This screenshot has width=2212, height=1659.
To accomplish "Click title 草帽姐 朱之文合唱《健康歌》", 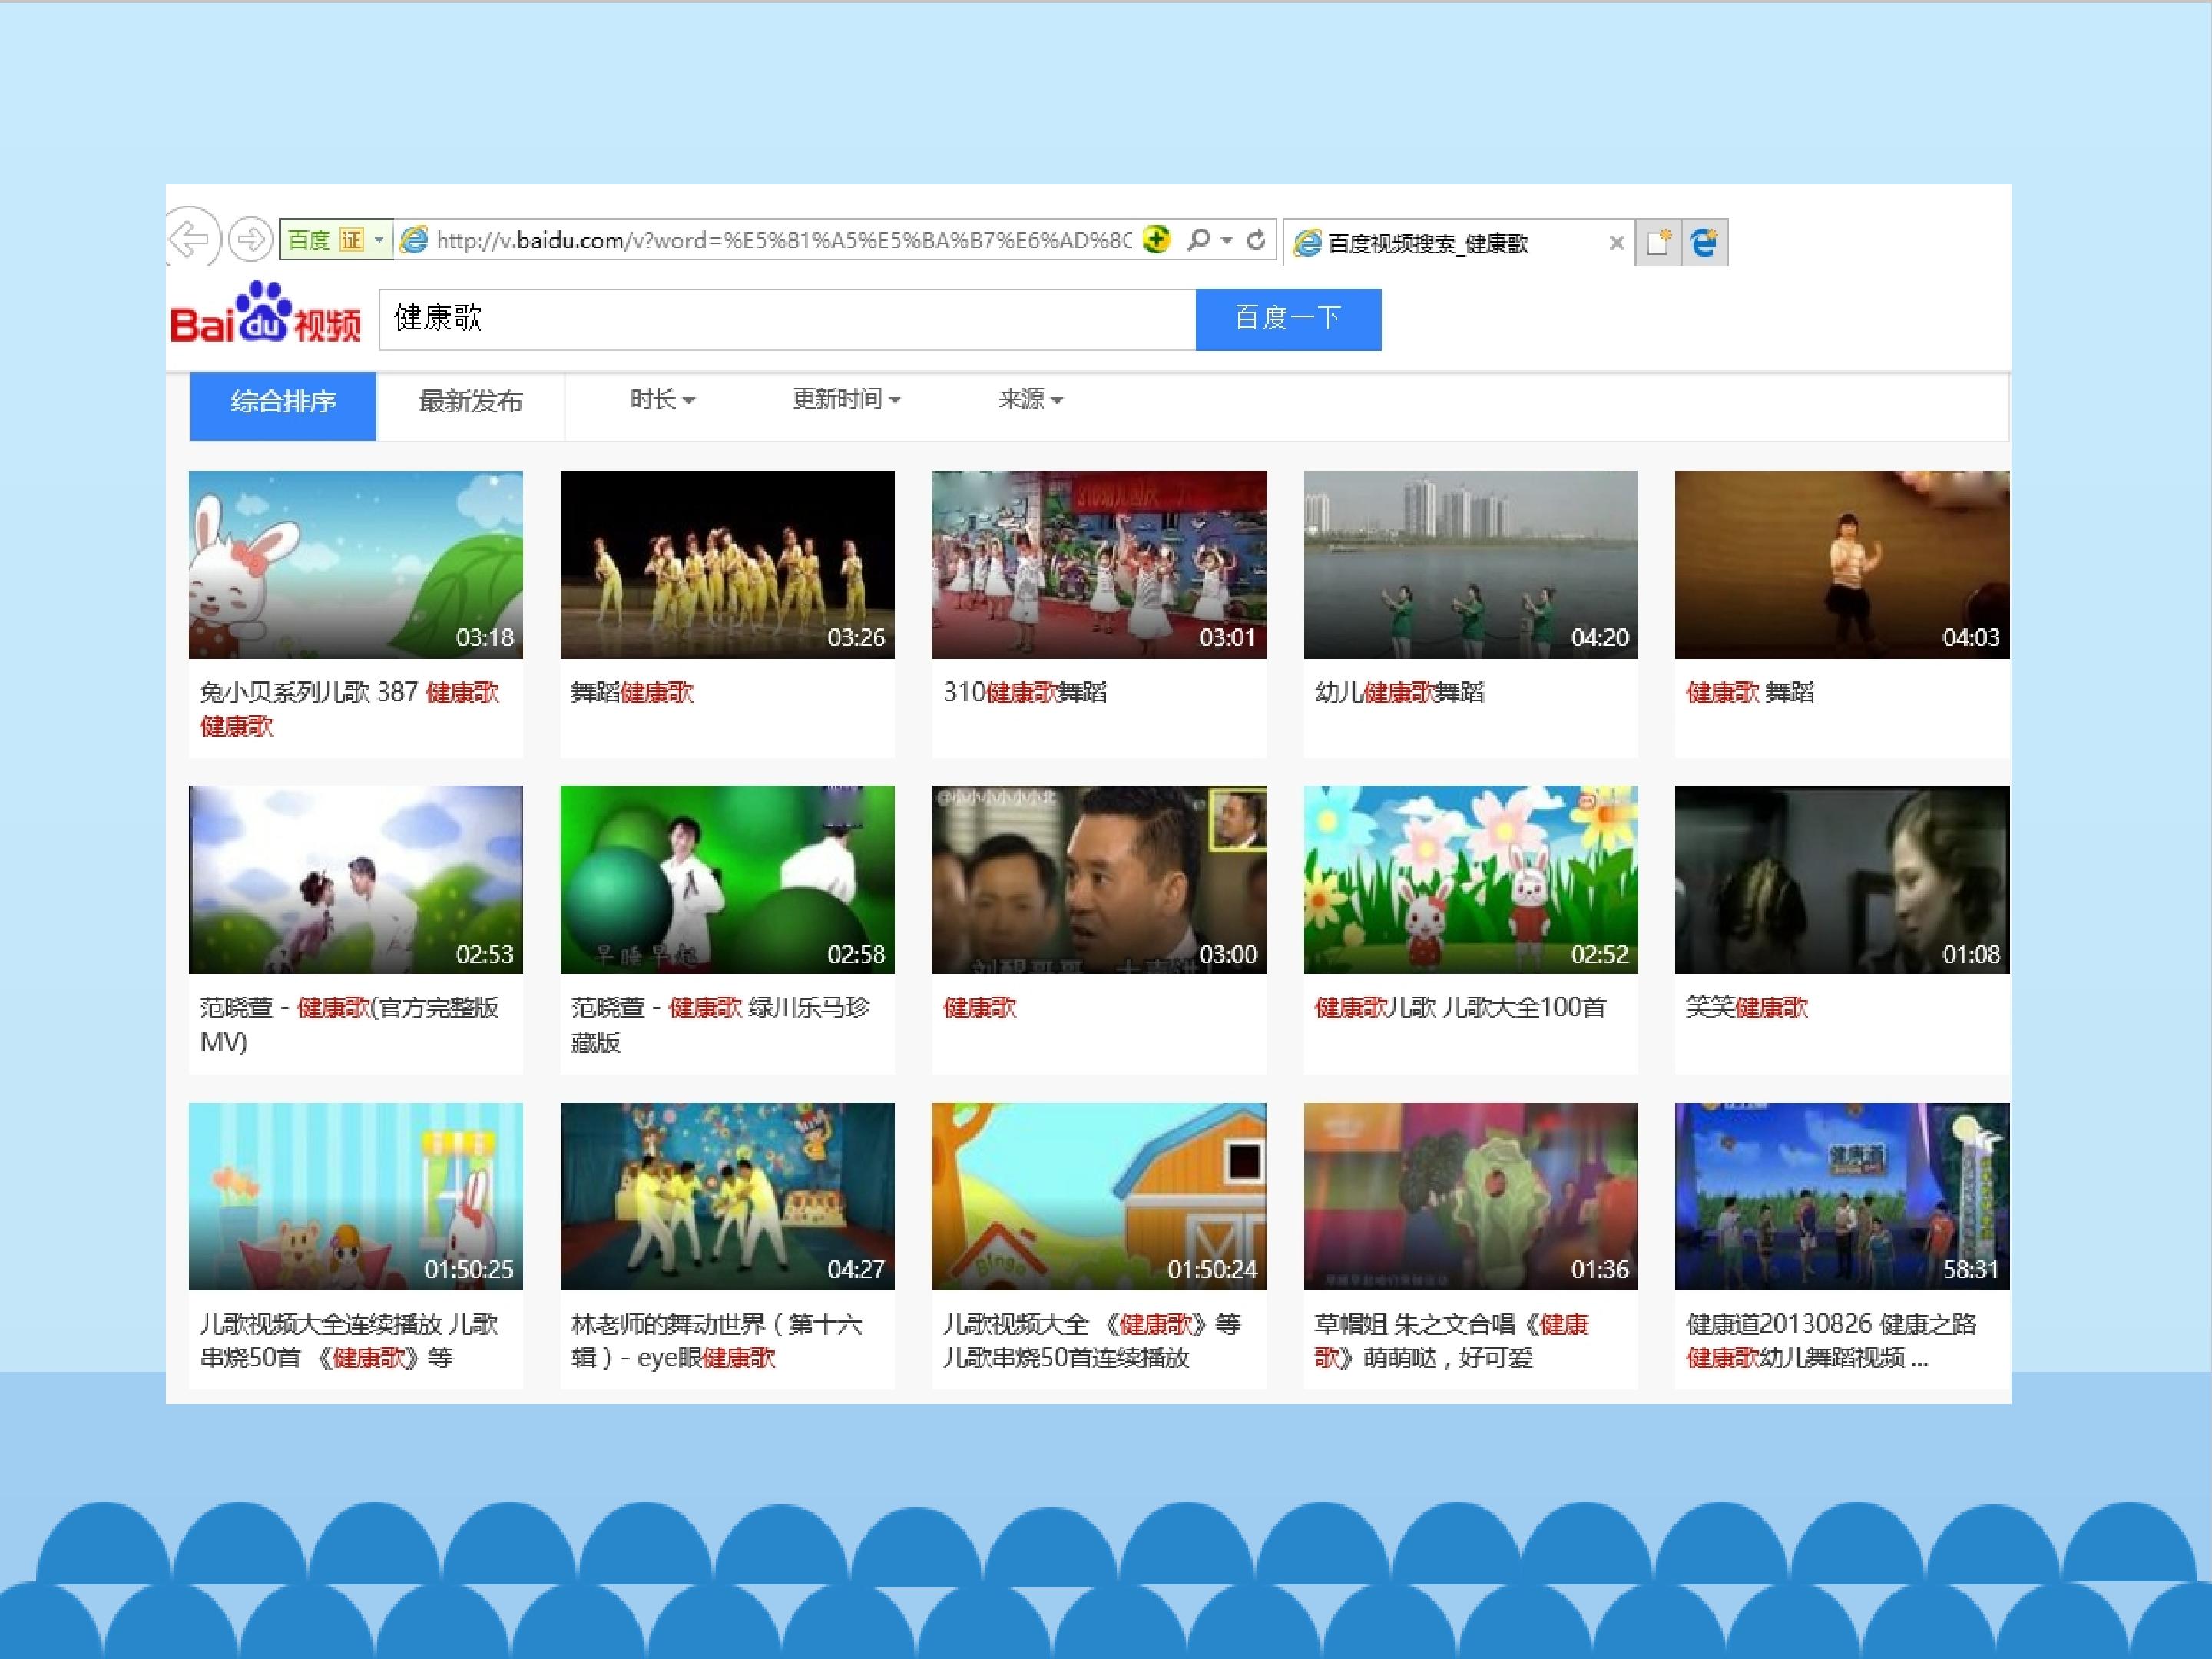I will (x=1451, y=1341).
